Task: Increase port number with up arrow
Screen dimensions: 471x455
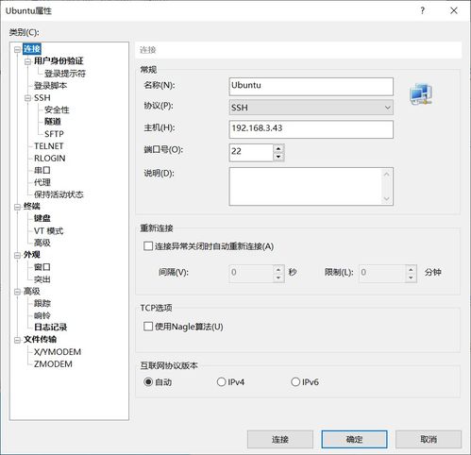Action: [x=278, y=148]
